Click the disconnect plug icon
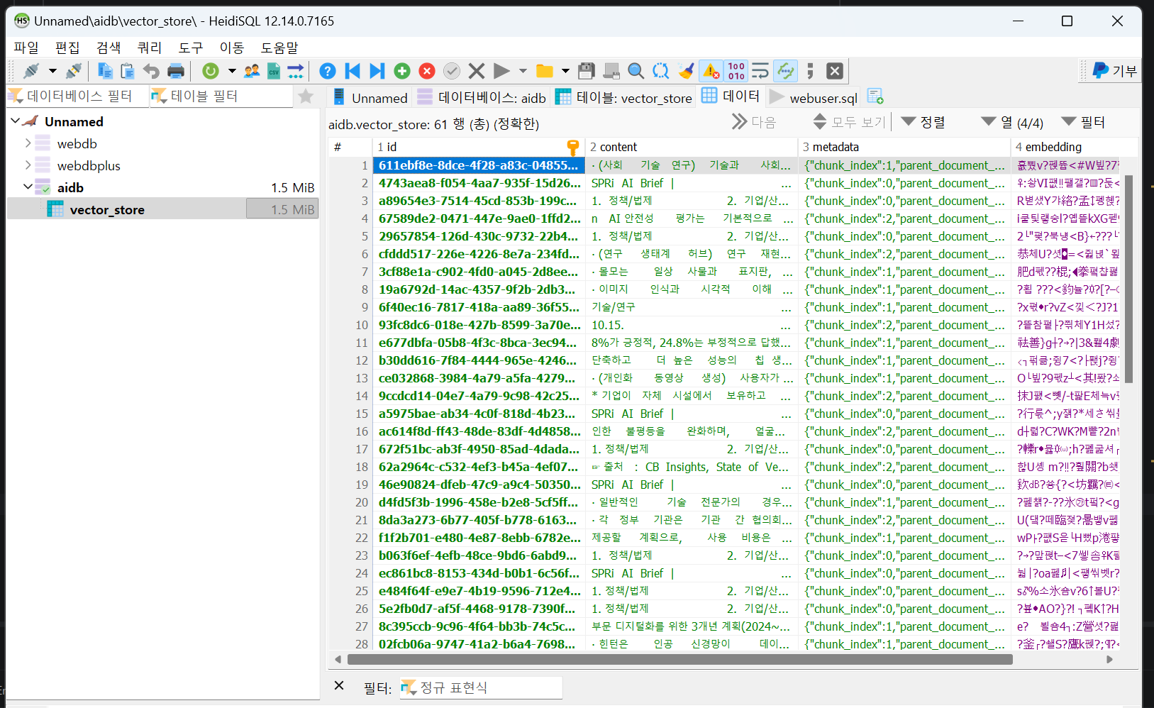This screenshot has height=708, width=1154. pos(73,71)
